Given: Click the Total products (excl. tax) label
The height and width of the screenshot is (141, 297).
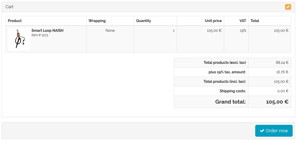Looking at the screenshot, I should pyautogui.click(x=225, y=63).
